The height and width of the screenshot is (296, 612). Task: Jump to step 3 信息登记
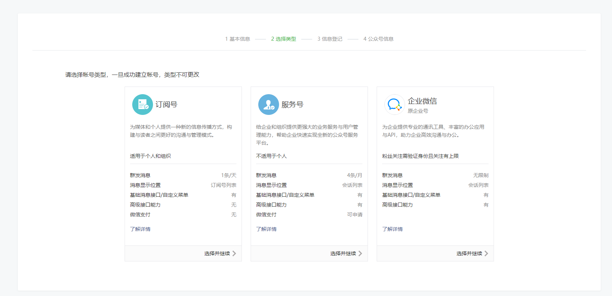pos(330,39)
